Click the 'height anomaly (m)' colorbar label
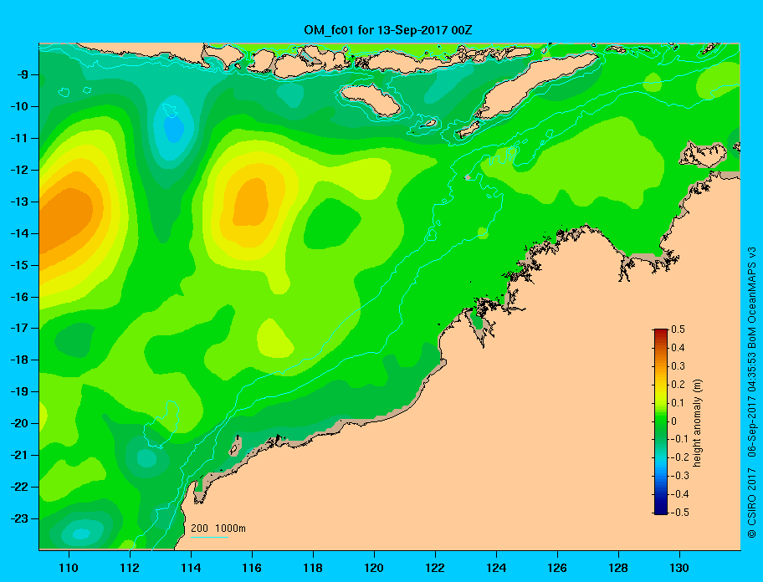This screenshot has width=763, height=582. [697, 423]
